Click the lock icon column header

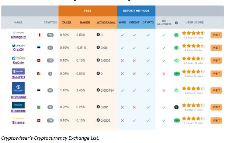pyautogui.click(x=176, y=22)
